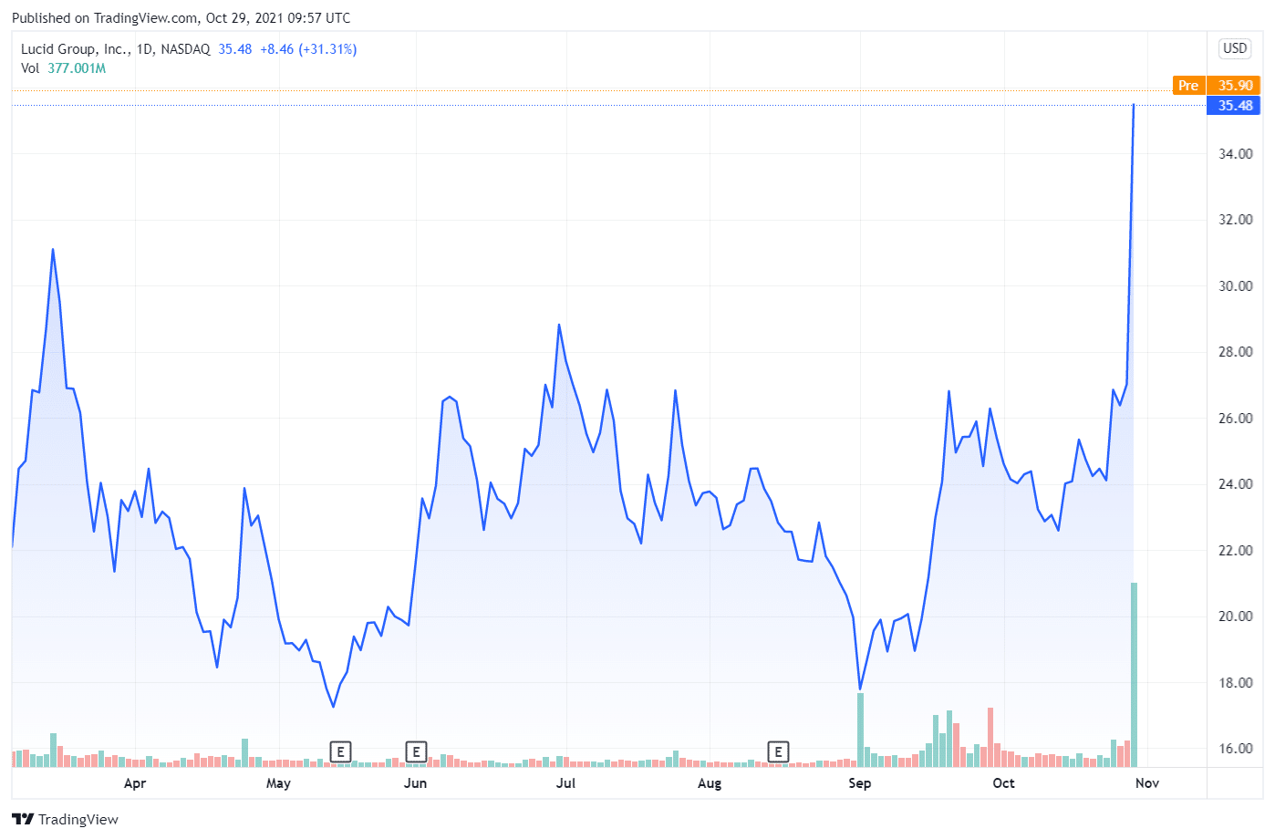Click the Jun label on time axis
Image resolution: width=1275 pixels, height=839 pixels.
415,783
